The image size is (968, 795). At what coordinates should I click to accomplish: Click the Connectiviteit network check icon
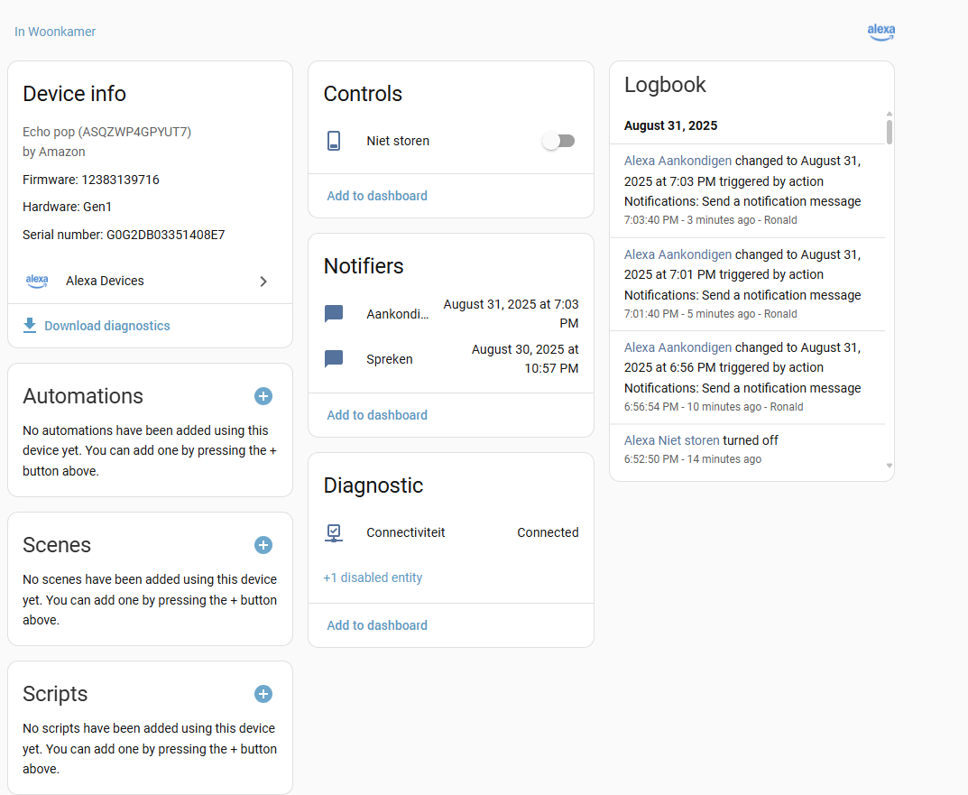[x=334, y=532]
